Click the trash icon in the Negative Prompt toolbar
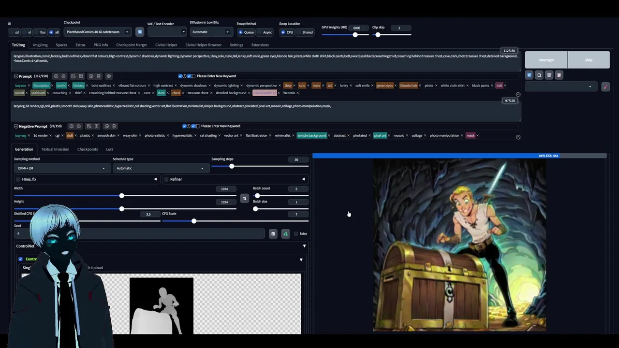 tap(114, 126)
